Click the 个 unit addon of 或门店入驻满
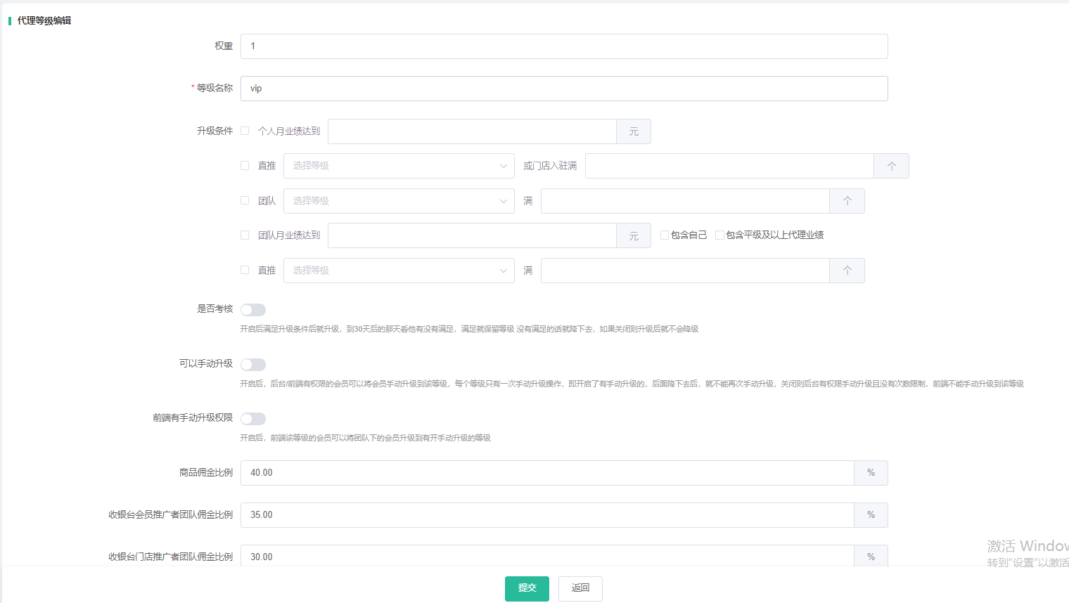The image size is (1069, 603). (x=891, y=166)
